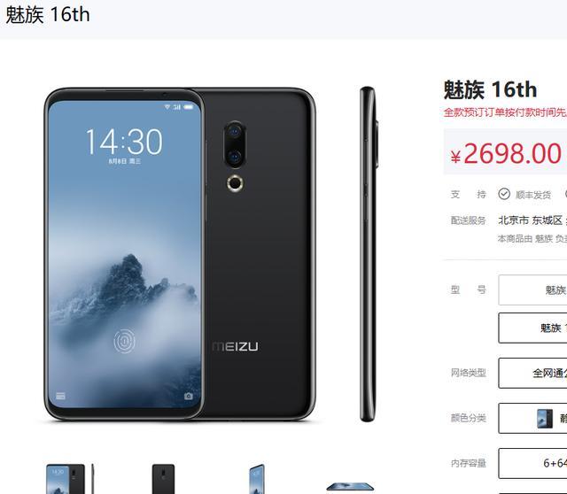This screenshot has height=494, width=567.
Task: Click the phone side profile image
Action: (369, 254)
